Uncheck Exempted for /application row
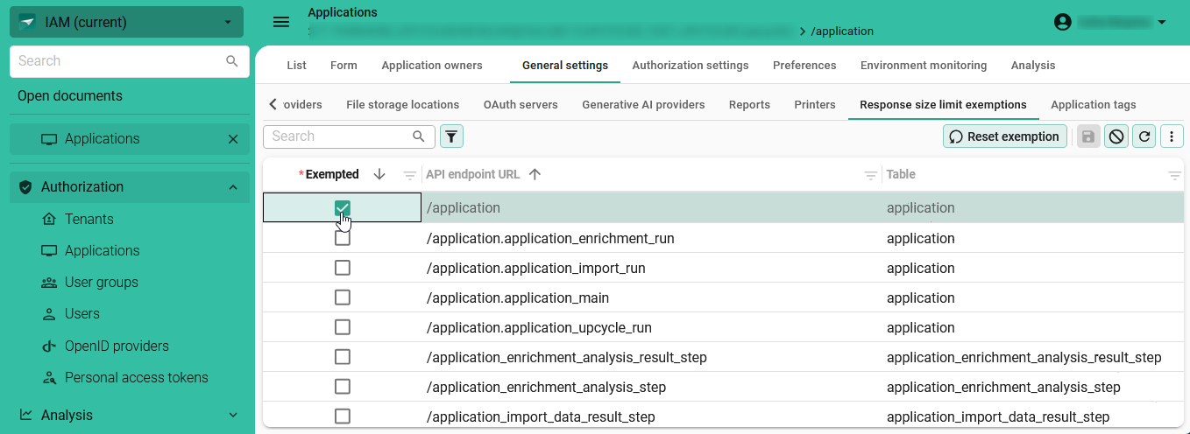Image resolution: width=1190 pixels, height=434 pixels. click(x=343, y=208)
